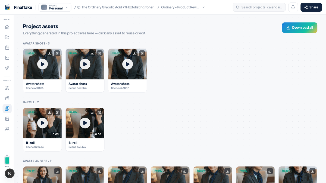Open the team users icon in sidebar
326x183 pixels.
7,129
